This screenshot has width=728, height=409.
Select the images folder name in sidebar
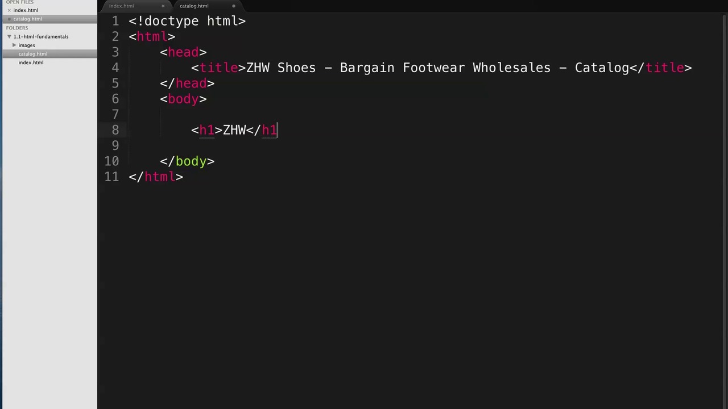coord(27,45)
